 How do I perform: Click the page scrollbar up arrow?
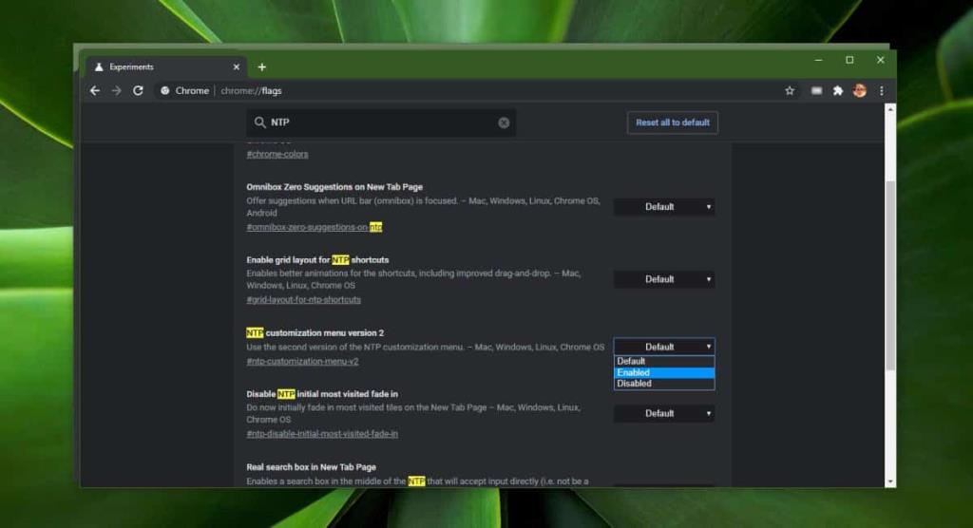point(890,109)
